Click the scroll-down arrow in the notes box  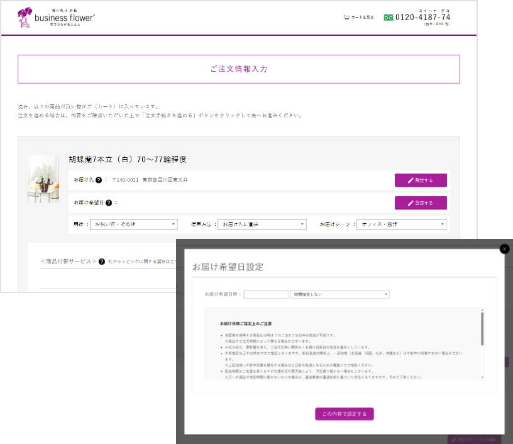[x=482, y=377]
